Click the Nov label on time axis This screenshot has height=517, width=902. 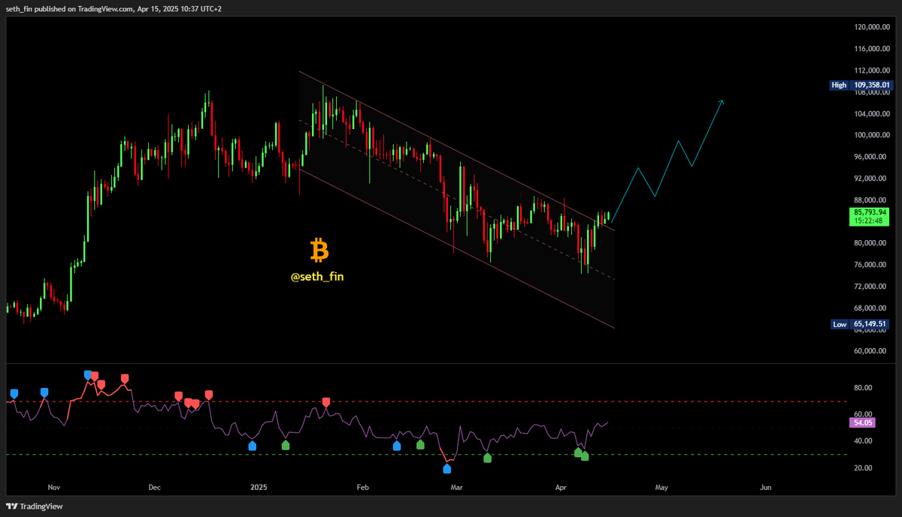53,488
